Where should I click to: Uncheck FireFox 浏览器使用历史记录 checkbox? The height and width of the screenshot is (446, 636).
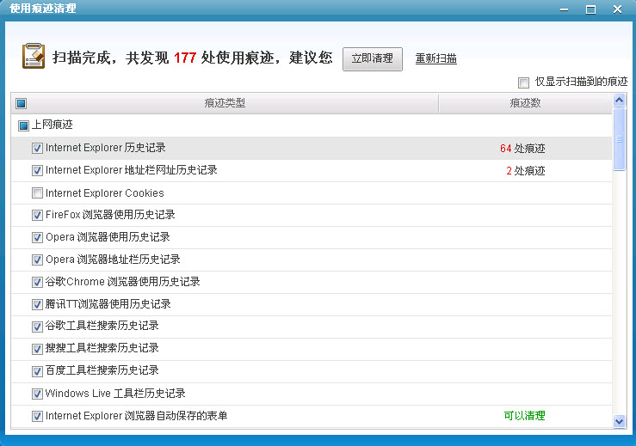pyautogui.click(x=37, y=215)
